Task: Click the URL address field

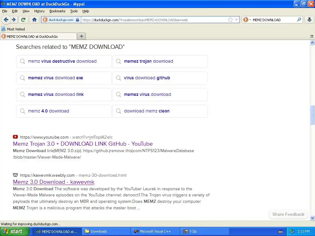Action: pyautogui.click(x=154, y=20)
